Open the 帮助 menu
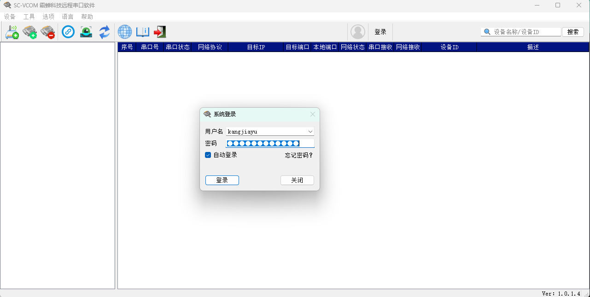Image resolution: width=590 pixels, height=297 pixels. point(87,17)
